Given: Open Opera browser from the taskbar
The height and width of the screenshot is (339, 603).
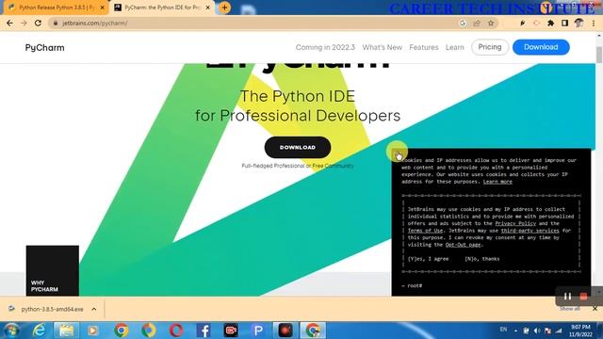Looking at the screenshot, I should 176,331.
